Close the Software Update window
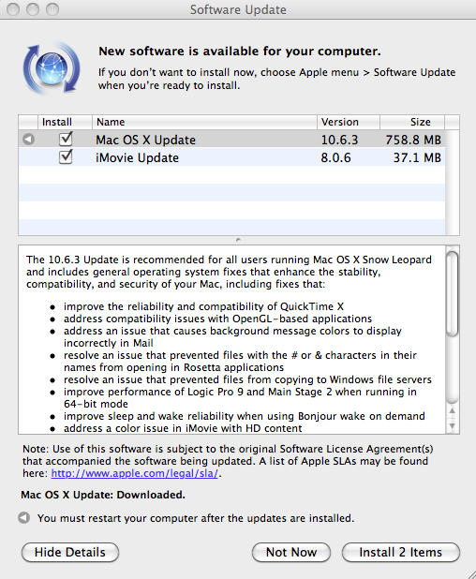Viewport: 476px width, 579px height. [13, 9]
